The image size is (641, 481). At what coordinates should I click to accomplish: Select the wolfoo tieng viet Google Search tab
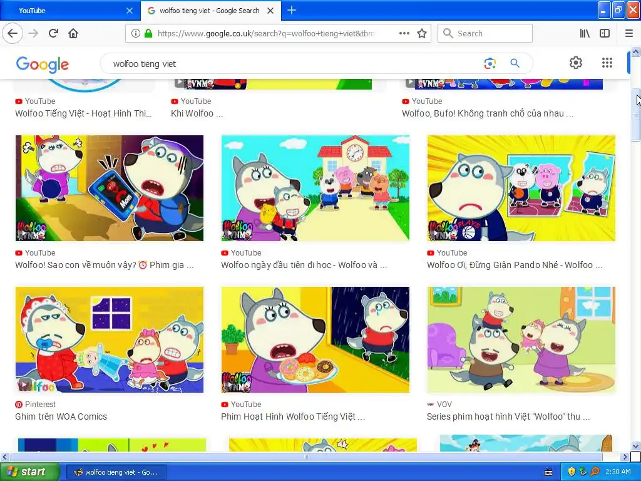click(x=210, y=11)
